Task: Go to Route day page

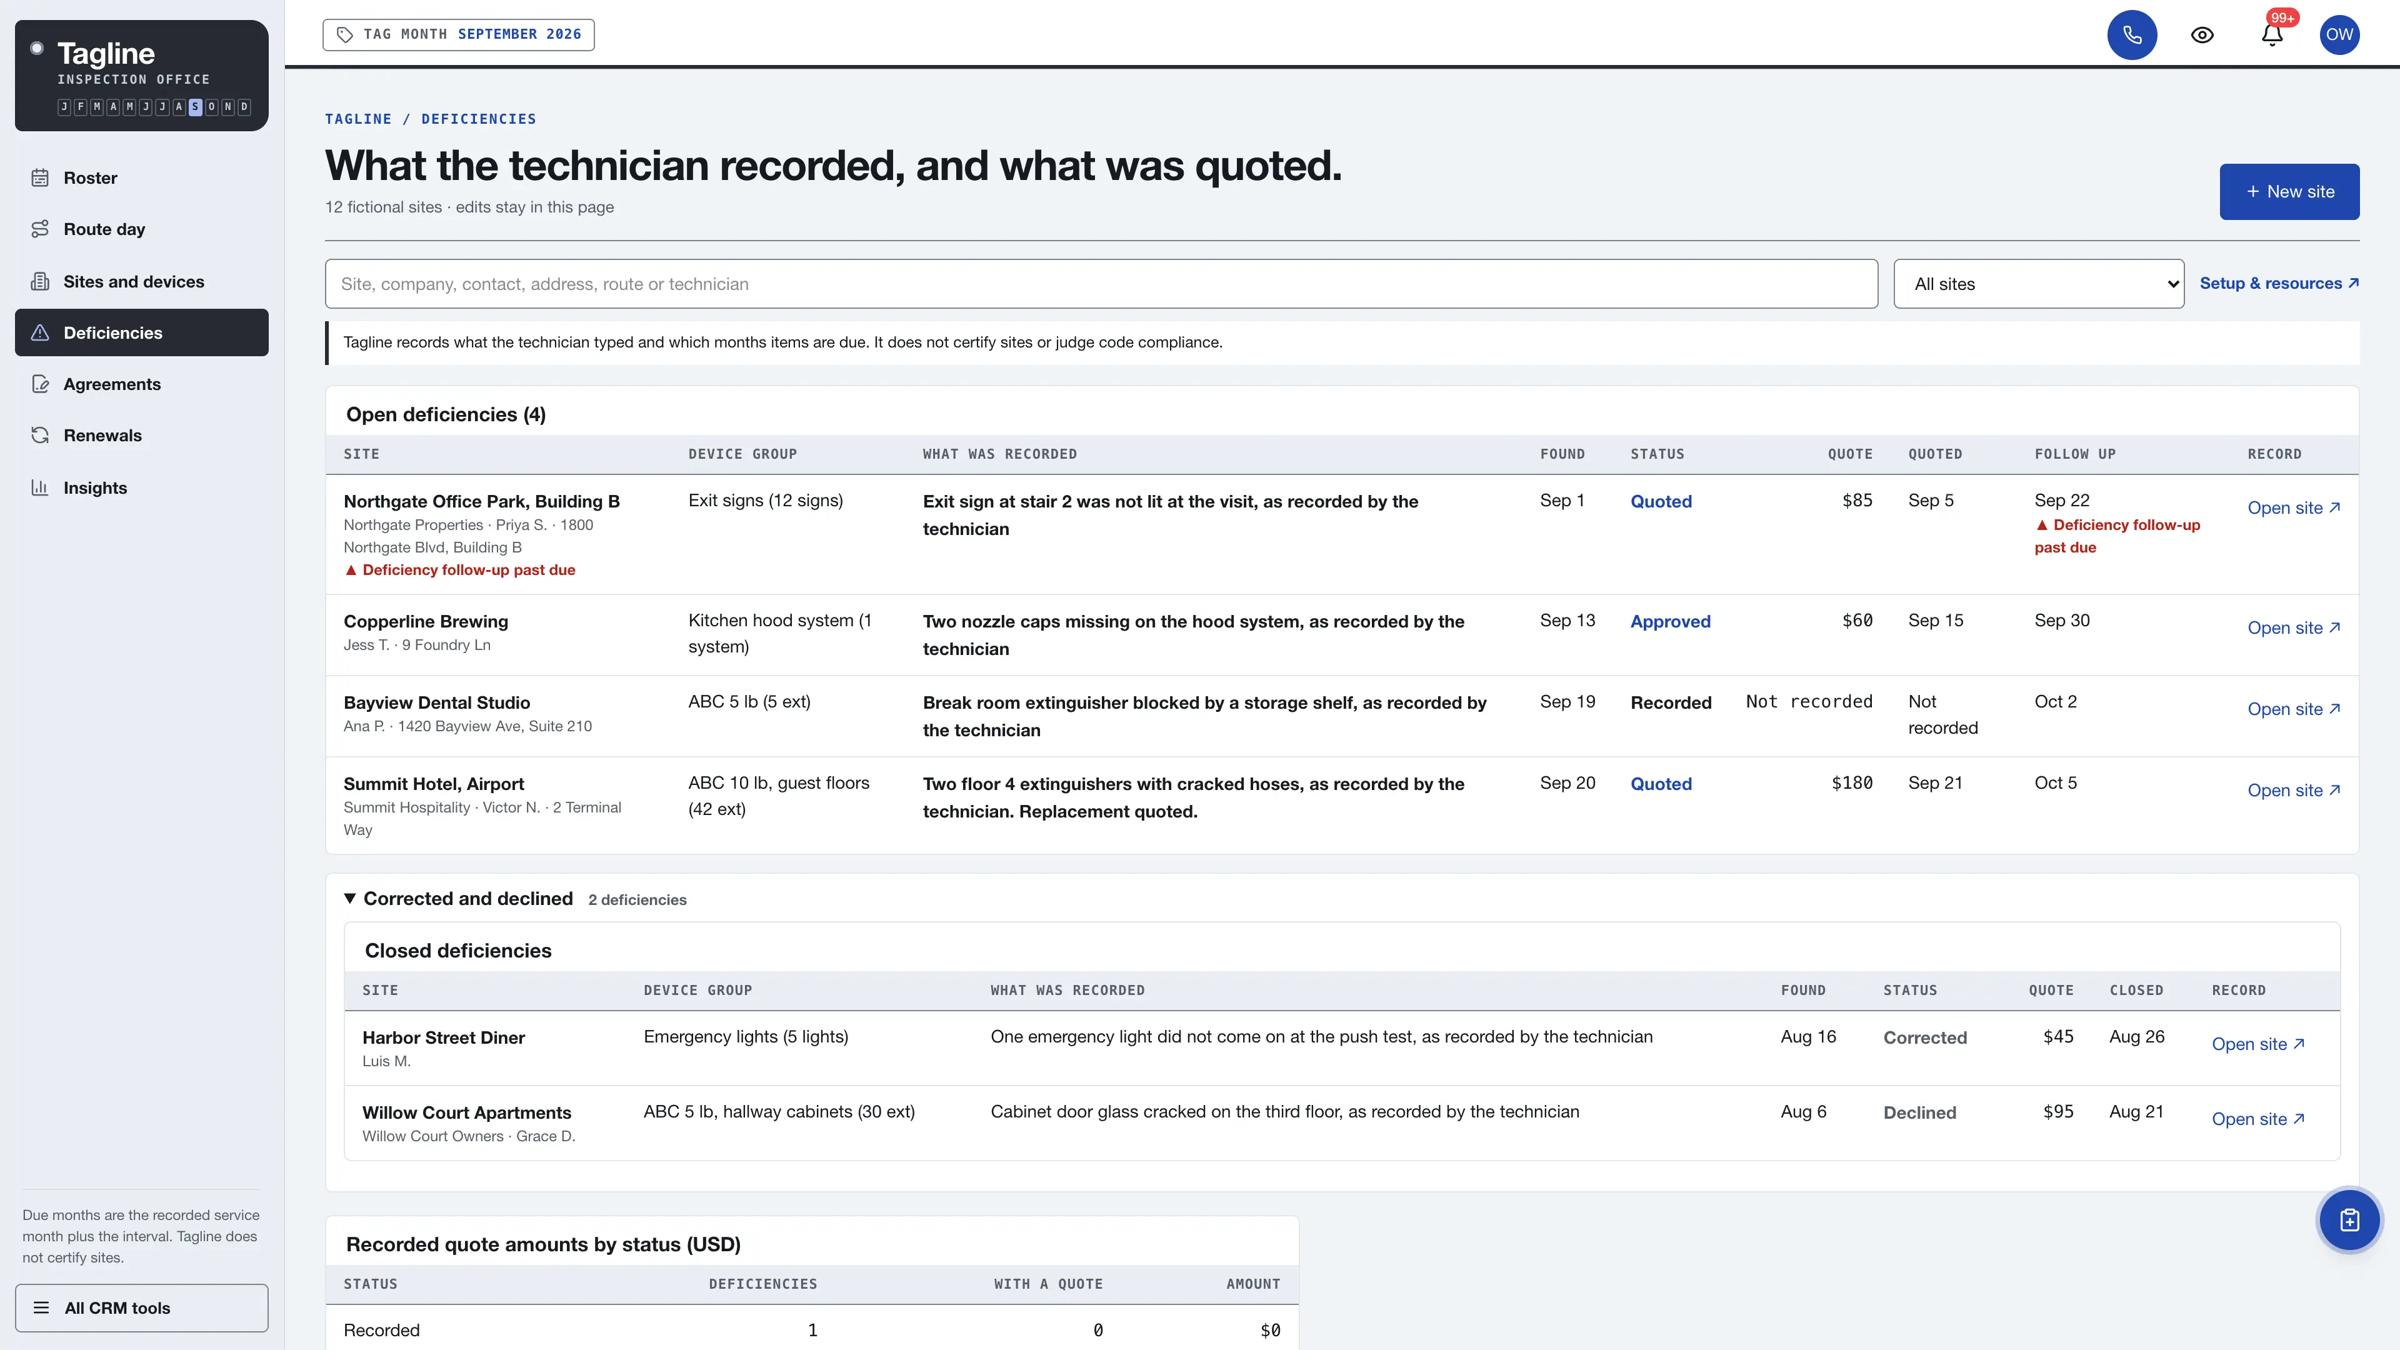Action: 142,229
